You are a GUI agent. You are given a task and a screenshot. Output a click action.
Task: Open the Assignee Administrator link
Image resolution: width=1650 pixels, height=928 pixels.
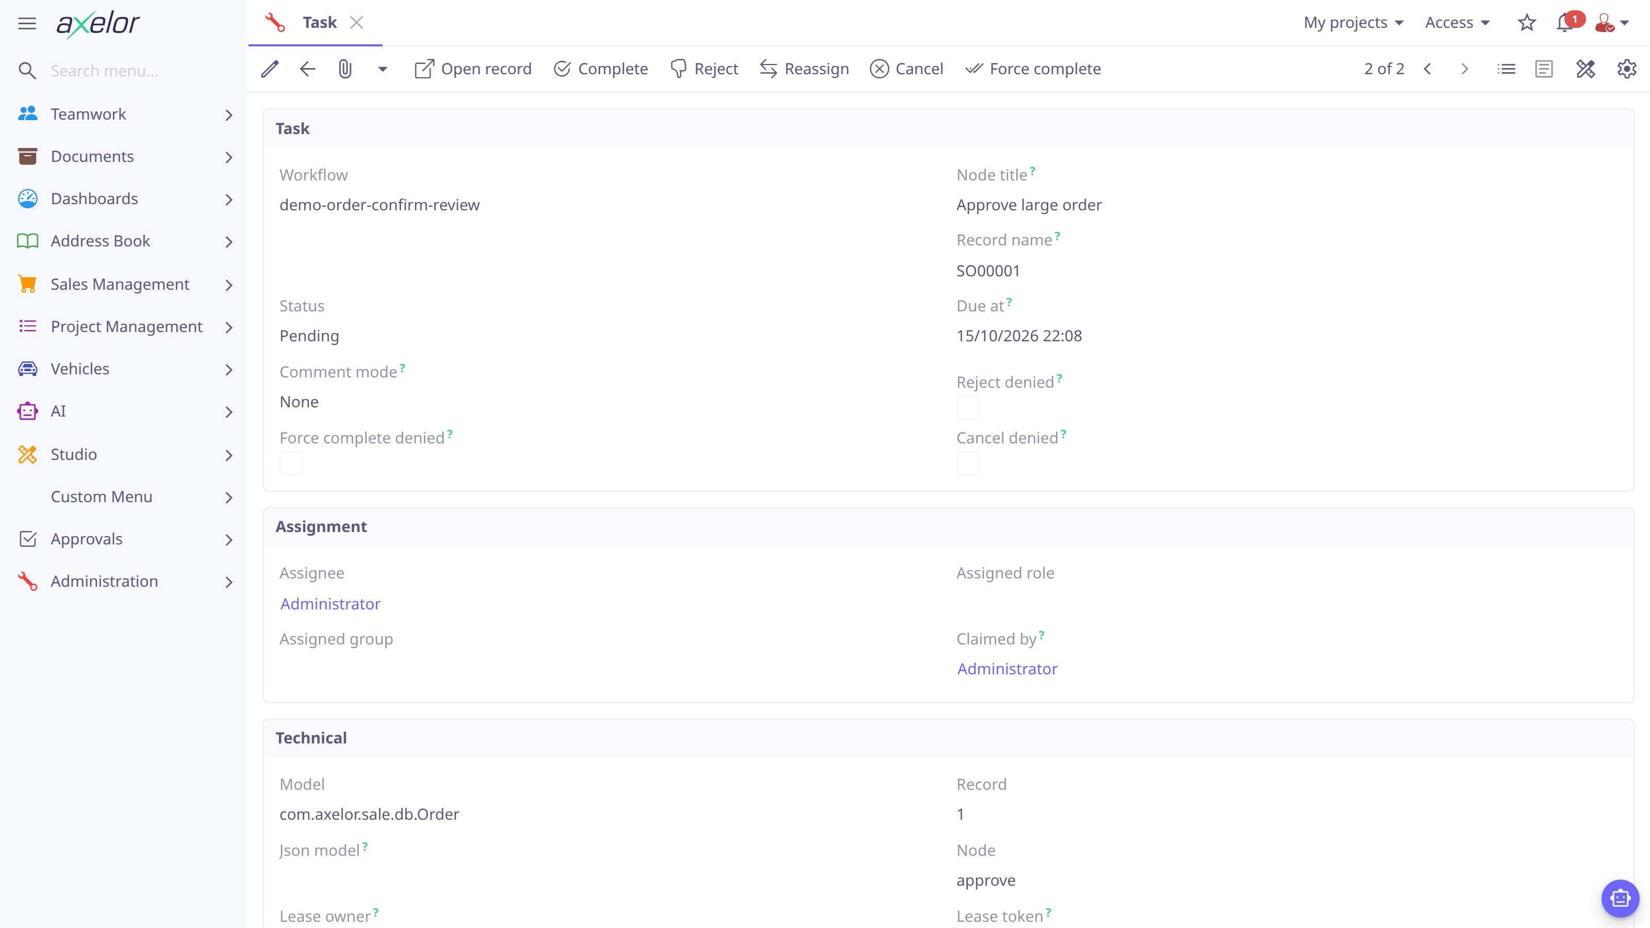coord(331,603)
